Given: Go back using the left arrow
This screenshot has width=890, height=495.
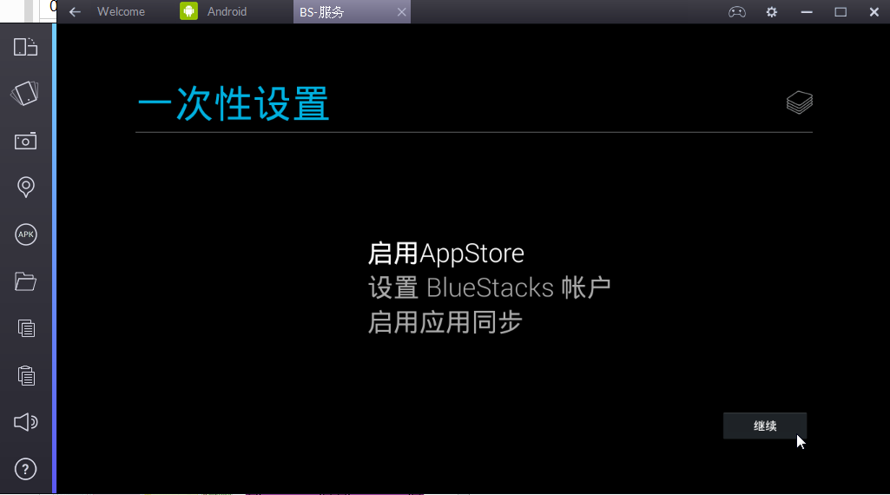Looking at the screenshot, I should pyautogui.click(x=75, y=12).
